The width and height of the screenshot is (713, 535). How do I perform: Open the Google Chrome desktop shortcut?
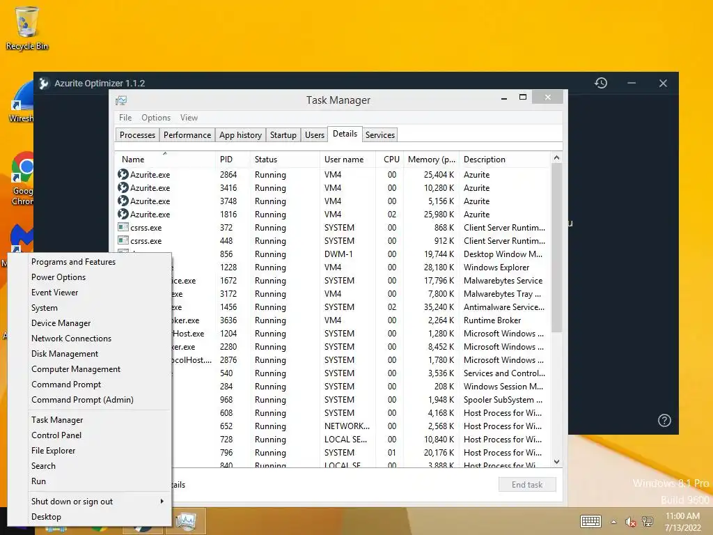(x=23, y=180)
